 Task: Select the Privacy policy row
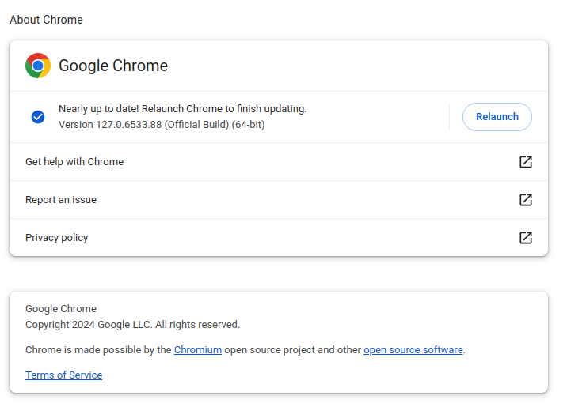[x=279, y=238]
